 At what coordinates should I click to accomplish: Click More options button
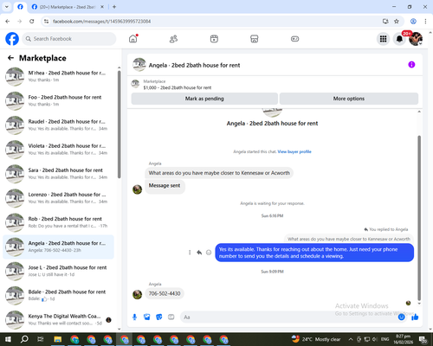coord(349,99)
